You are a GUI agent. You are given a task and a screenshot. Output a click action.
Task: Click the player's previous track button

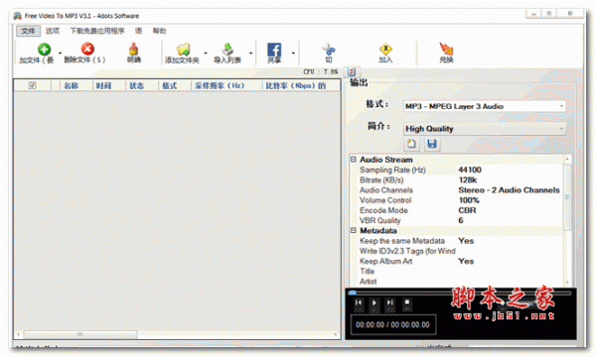[359, 302]
